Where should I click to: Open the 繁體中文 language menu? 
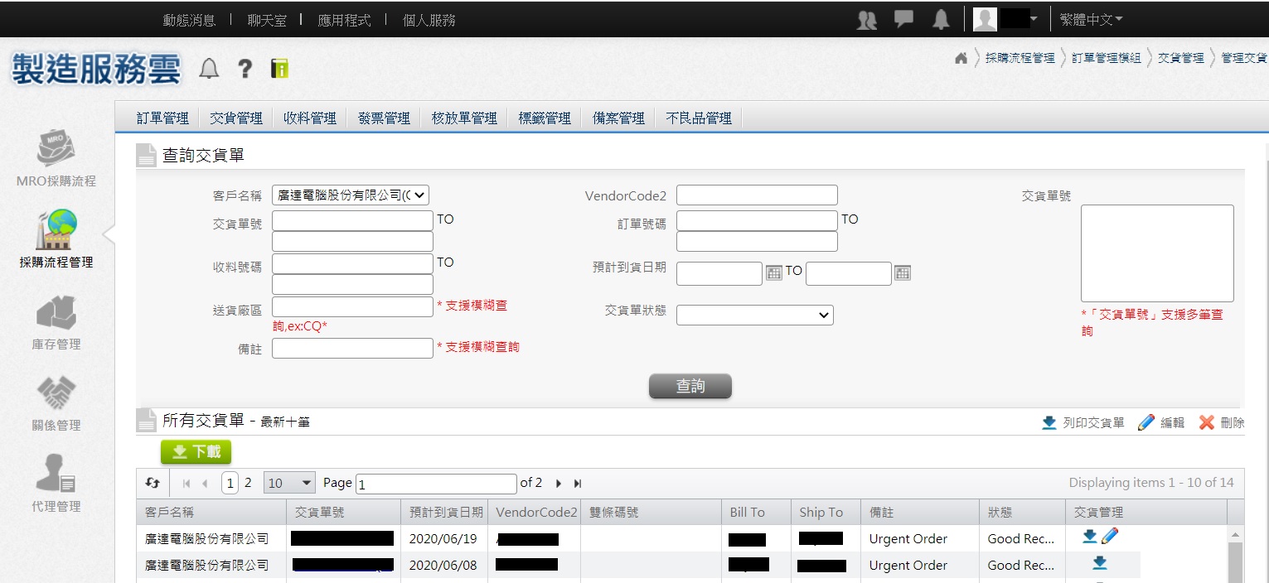(1091, 20)
